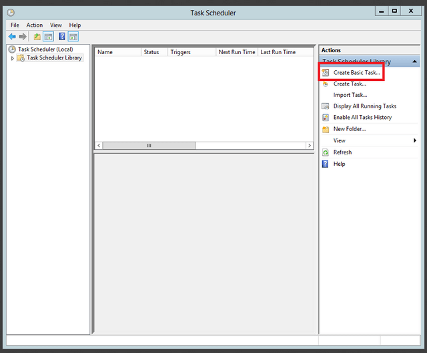Screen dimensions: 427x353
Task: Close the Task Scheduler window
Action: [x=411, y=11]
